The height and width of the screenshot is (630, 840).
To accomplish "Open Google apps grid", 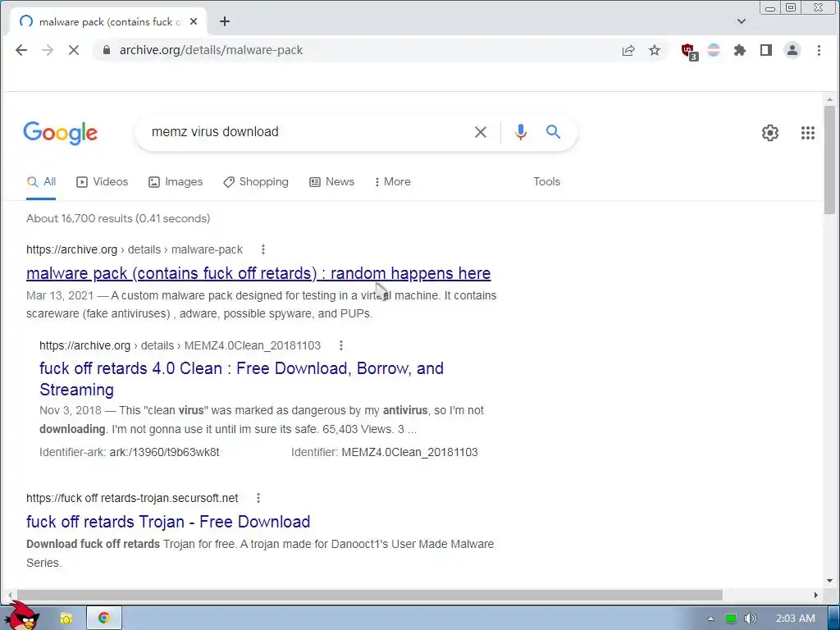I will (x=808, y=133).
